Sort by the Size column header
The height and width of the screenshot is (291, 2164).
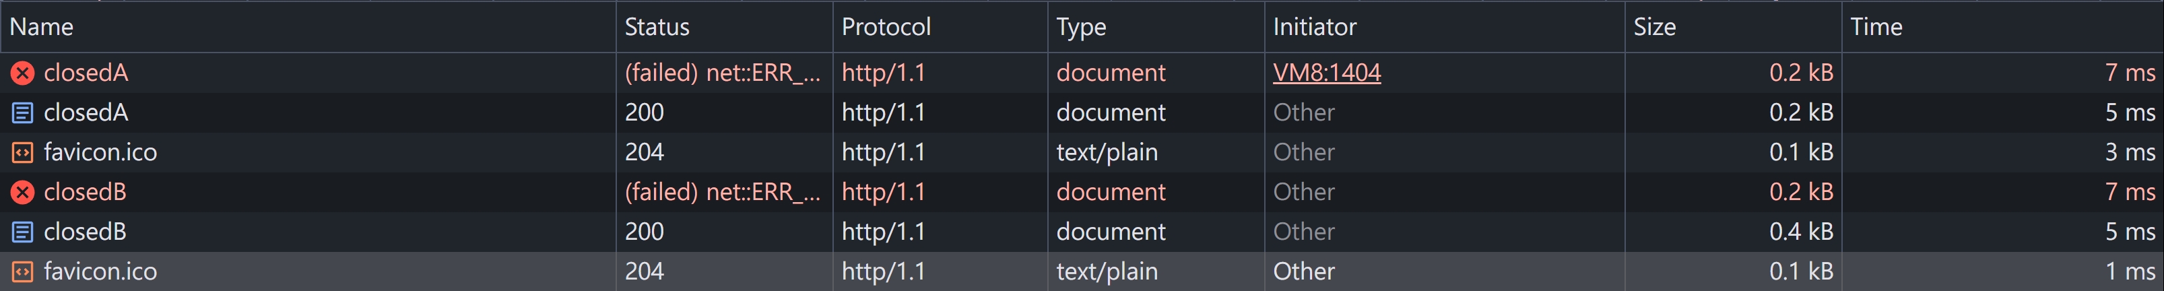coord(1733,27)
